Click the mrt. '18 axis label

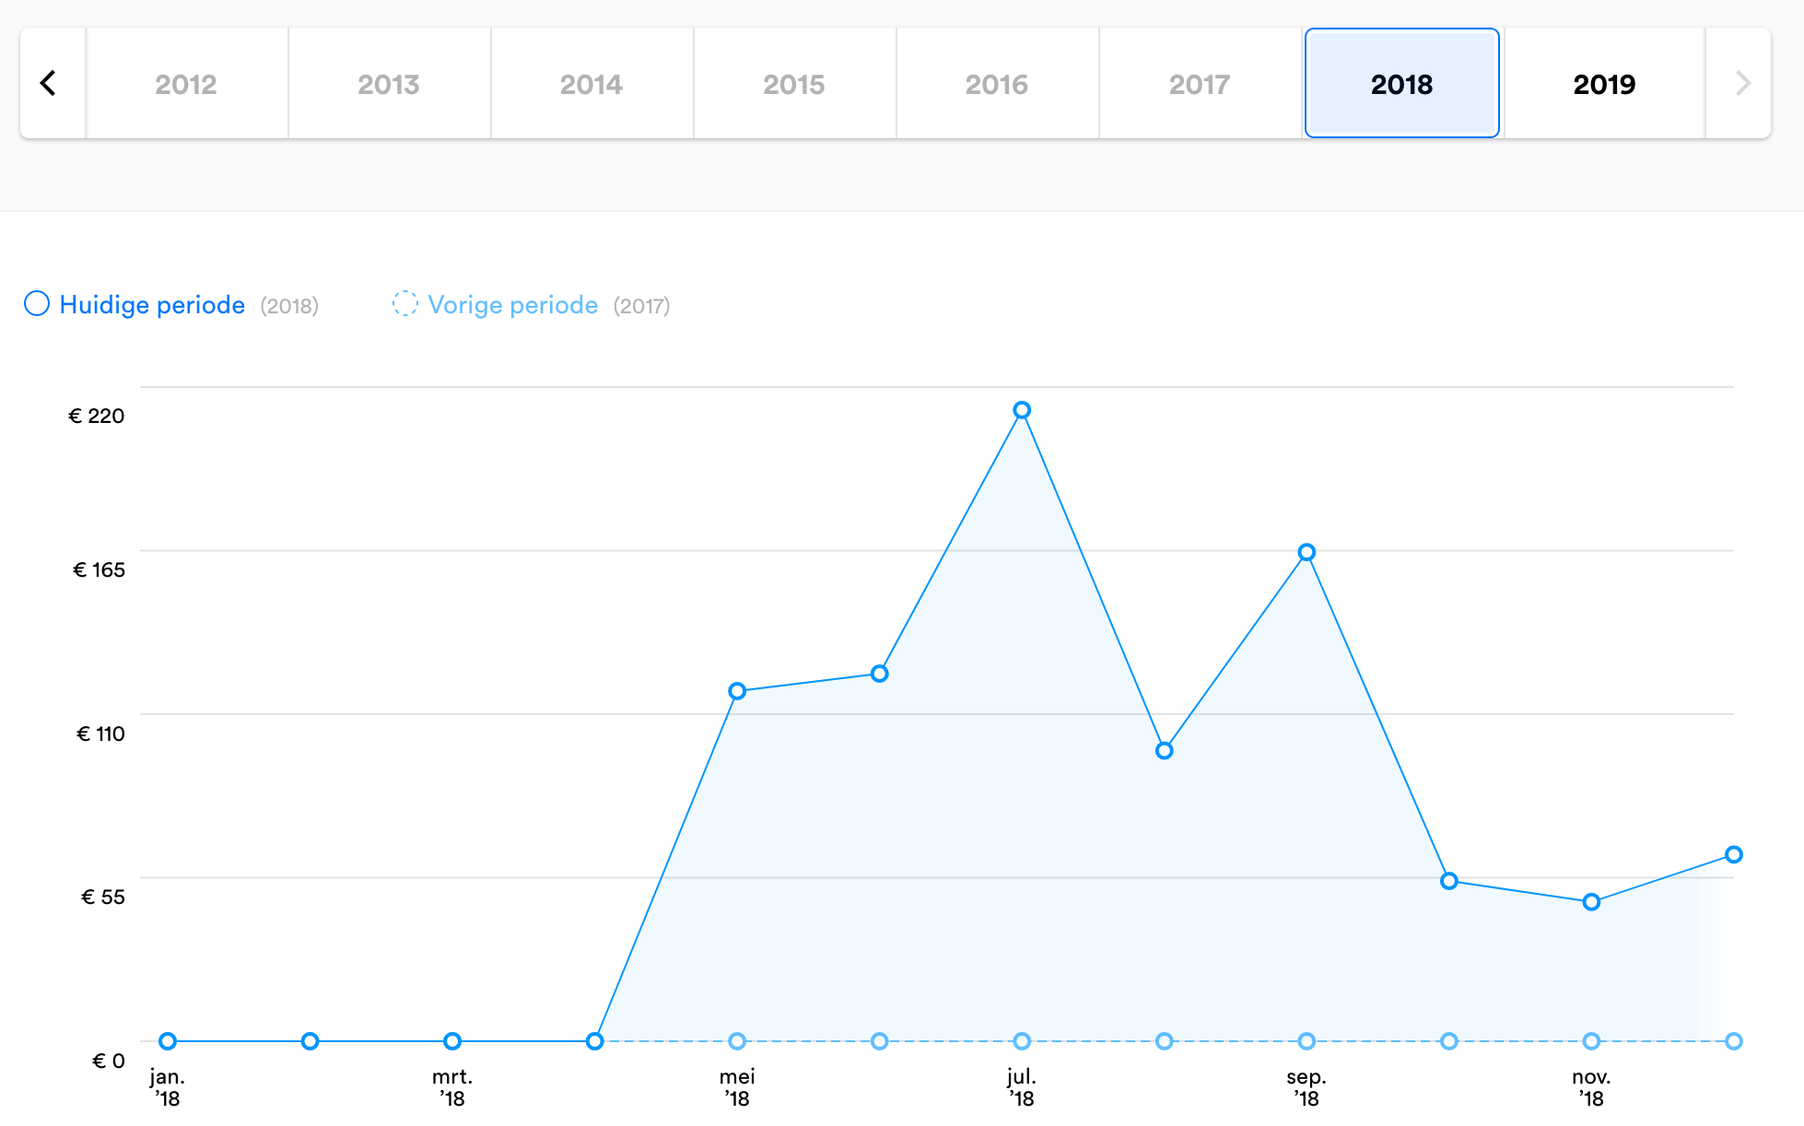(452, 1087)
